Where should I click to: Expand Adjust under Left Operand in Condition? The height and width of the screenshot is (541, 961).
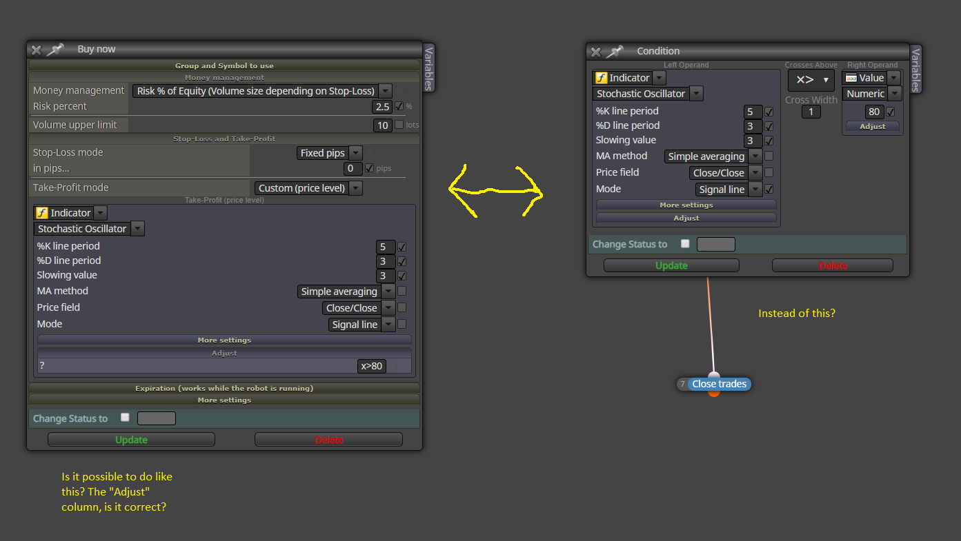pos(686,218)
